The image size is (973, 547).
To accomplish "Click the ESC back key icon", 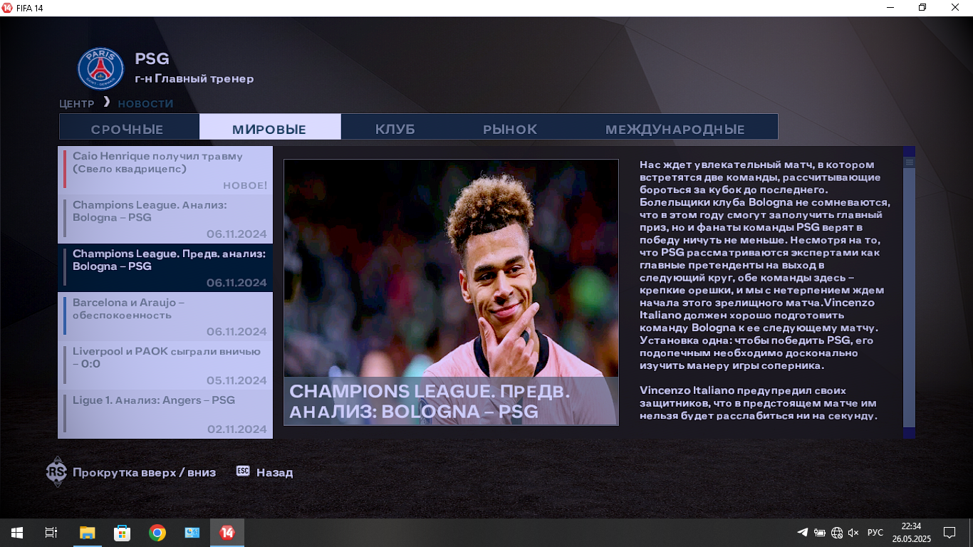I will tap(243, 472).
